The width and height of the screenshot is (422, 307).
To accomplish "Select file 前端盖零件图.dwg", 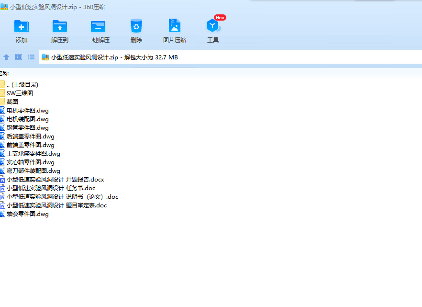I will pyautogui.click(x=31, y=145).
